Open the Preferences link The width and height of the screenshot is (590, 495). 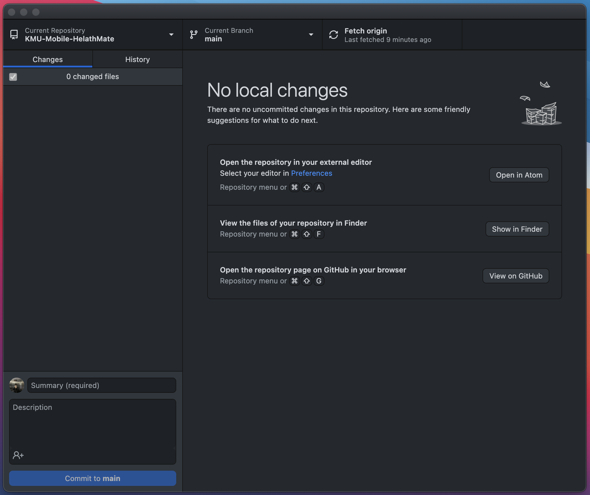coord(311,173)
